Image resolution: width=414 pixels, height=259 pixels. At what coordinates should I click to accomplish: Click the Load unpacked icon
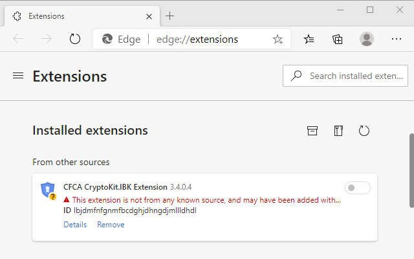[x=312, y=131]
